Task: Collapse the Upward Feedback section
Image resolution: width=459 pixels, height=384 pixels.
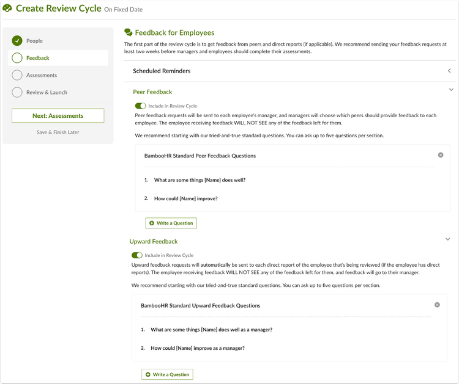Action: point(447,239)
